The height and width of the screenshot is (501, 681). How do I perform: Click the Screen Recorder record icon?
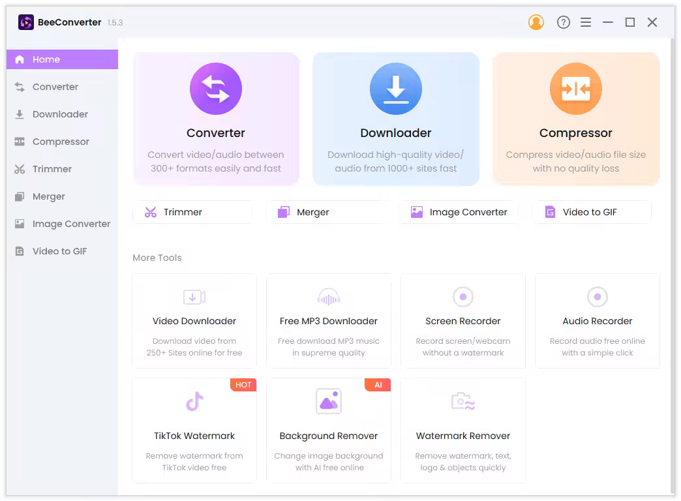(463, 297)
